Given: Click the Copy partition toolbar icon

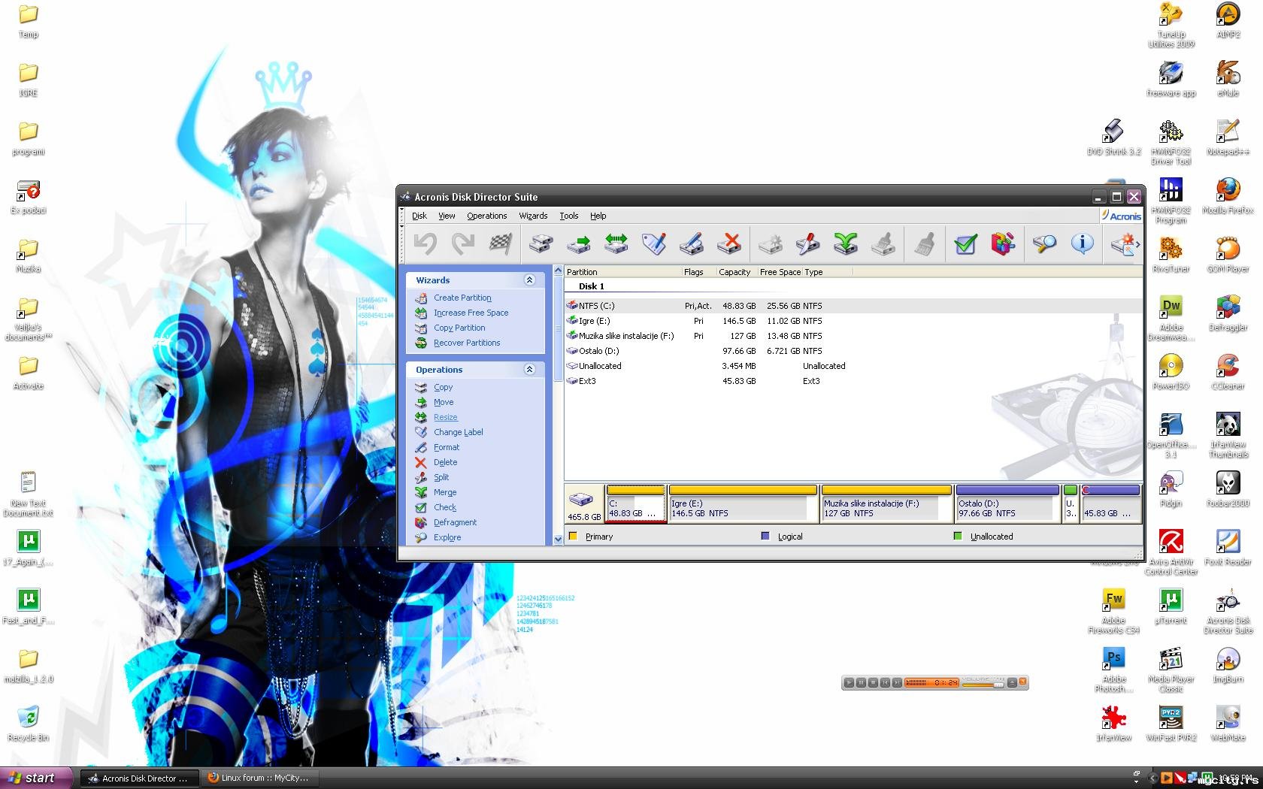Looking at the screenshot, I should pos(541,243).
